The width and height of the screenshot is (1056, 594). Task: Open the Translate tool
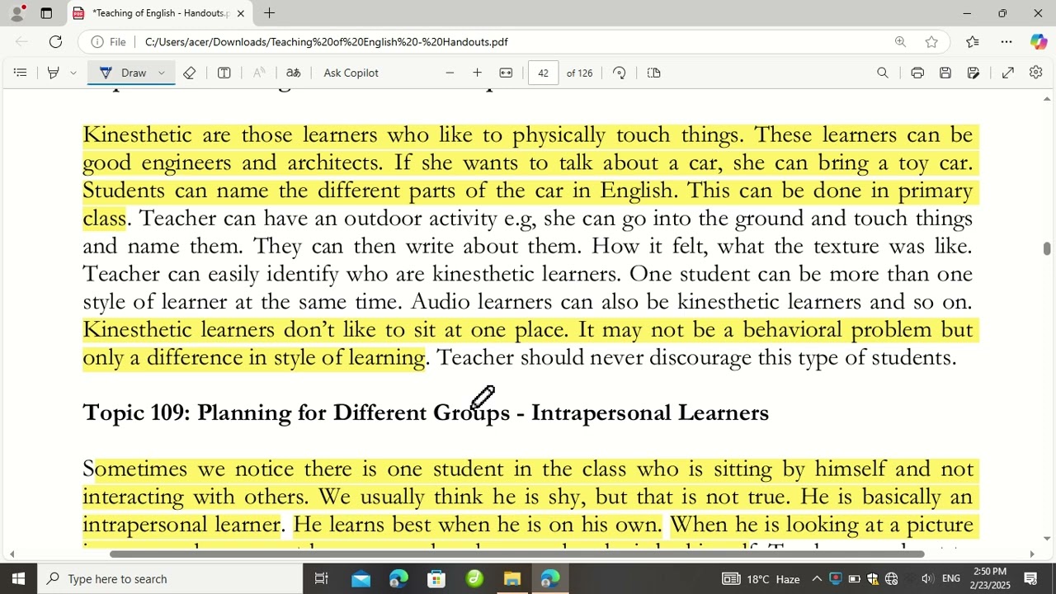click(x=293, y=73)
